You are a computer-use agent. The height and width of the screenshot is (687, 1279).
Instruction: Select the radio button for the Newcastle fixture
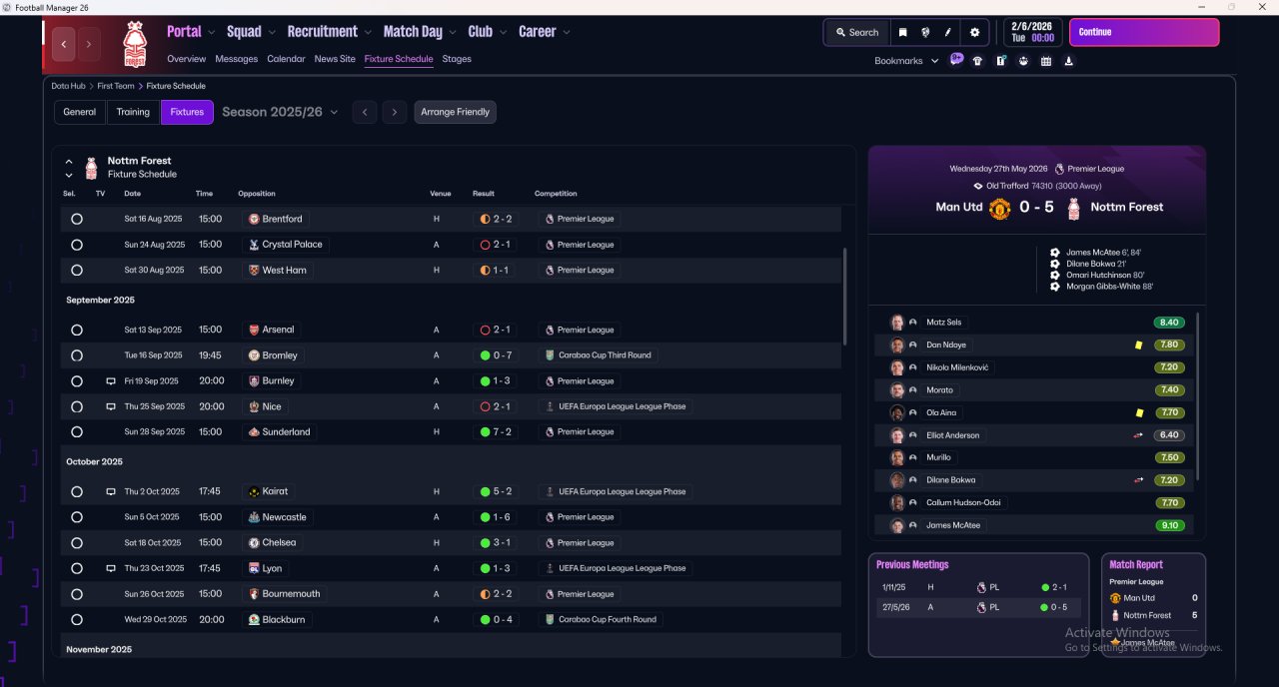tap(77, 517)
